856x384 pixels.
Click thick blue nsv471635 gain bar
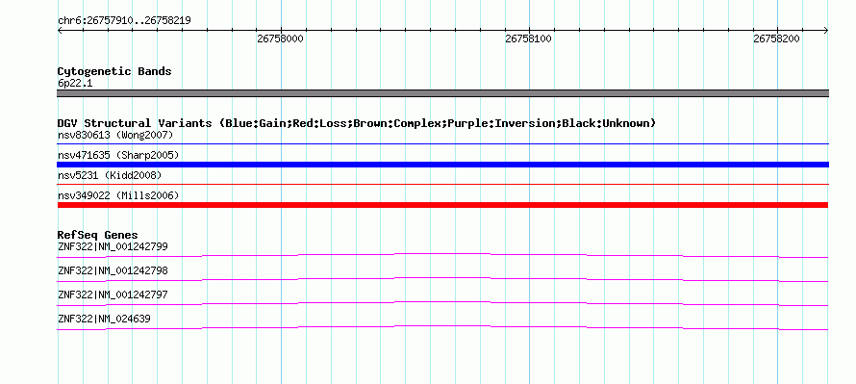[x=442, y=165]
